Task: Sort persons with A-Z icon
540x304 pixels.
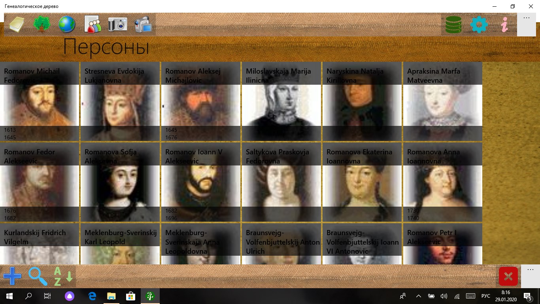Action: pos(63,276)
